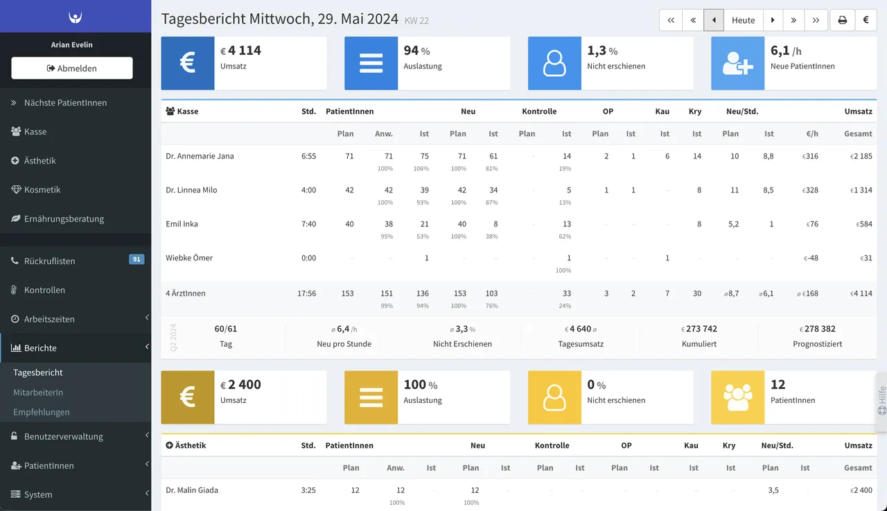887x511 pixels.
Task: Click the €2 185 Gesamt value
Action: tap(861, 156)
